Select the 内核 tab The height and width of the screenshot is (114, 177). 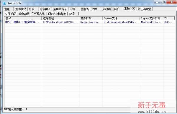pyautogui.click(x=32, y=9)
